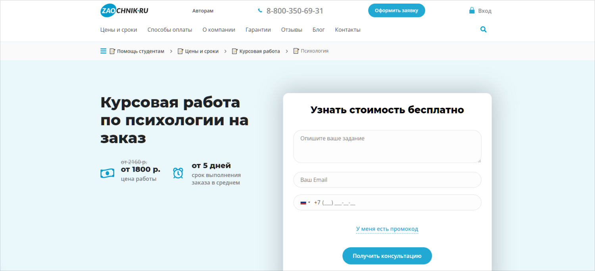Call the 8-800-350-69-31 phone number
Viewport: 595px width, 271px height.
pyautogui.click(x=295, y=11)
